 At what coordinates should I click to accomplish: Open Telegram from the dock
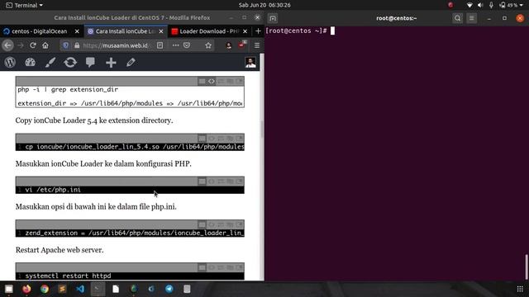[169, 289]
